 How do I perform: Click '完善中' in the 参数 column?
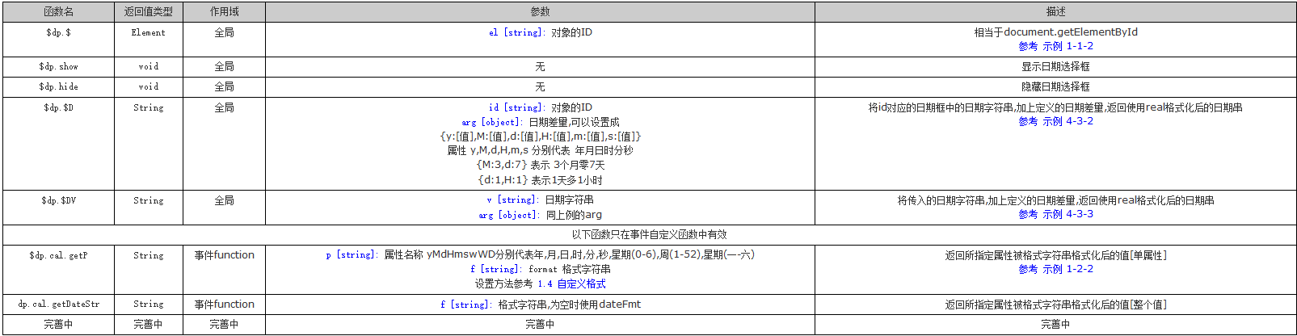point(540,325)
